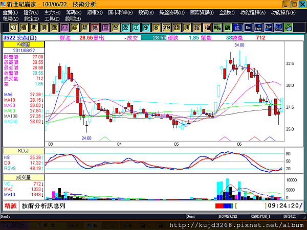Click the yellow 8 toolbar button

pos(156,28)
